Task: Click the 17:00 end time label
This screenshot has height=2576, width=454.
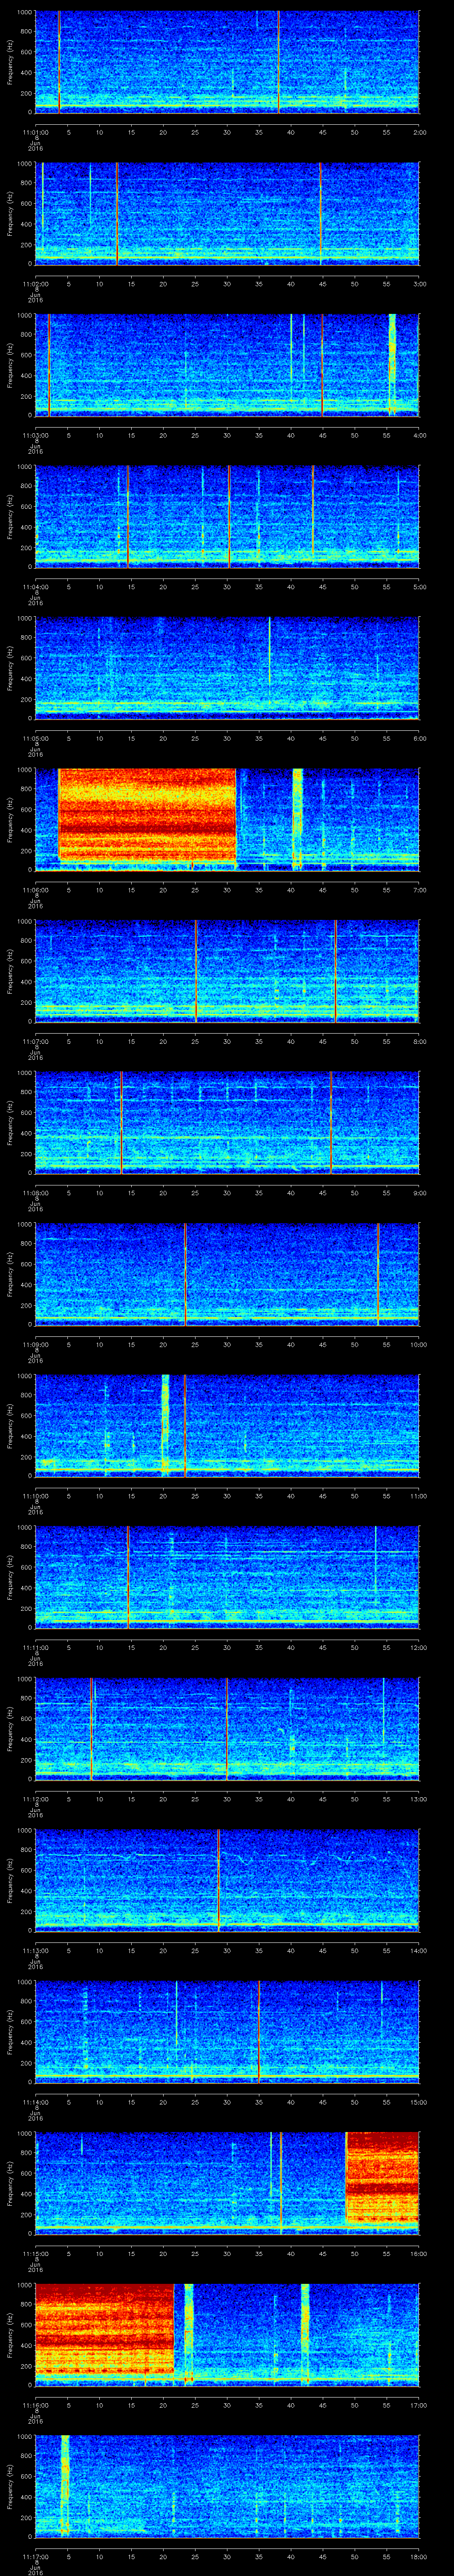Action: click(418, 2405)
